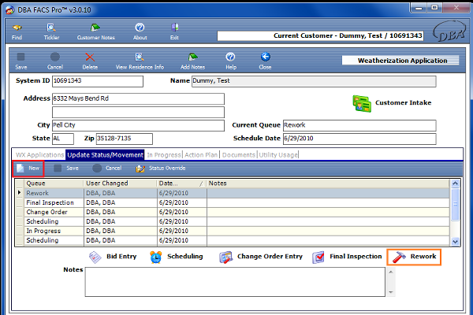Click the Schedule Date field
This screenshot has width=473, height=315.
tap(359, 139)
